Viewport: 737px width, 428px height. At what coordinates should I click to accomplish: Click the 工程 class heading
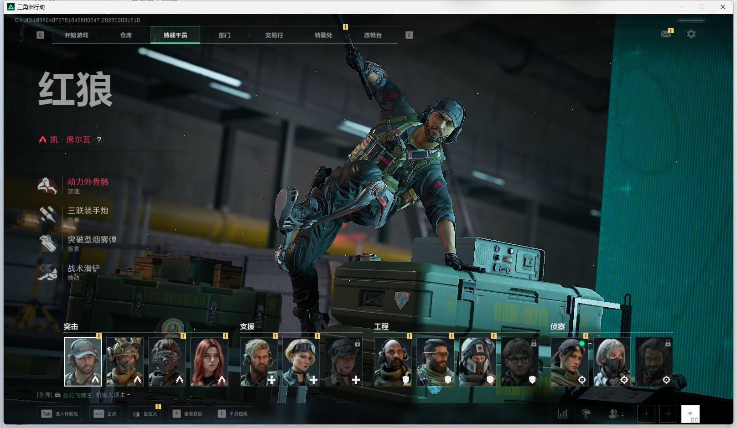[x=381, y=327]
